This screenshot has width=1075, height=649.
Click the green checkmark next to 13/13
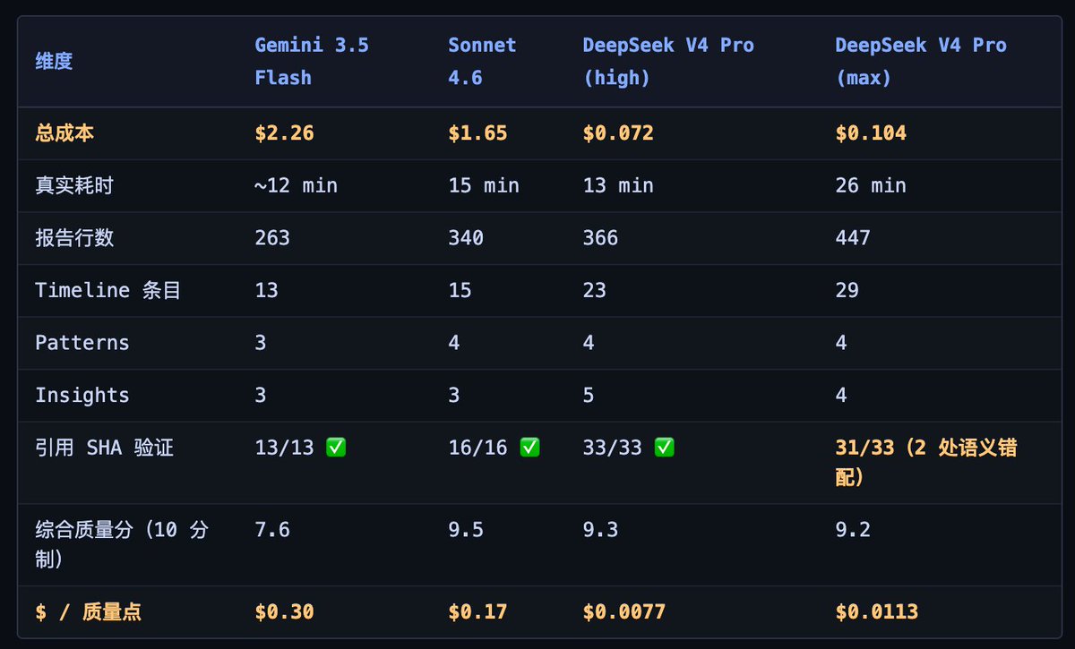(x=336, y=448)
